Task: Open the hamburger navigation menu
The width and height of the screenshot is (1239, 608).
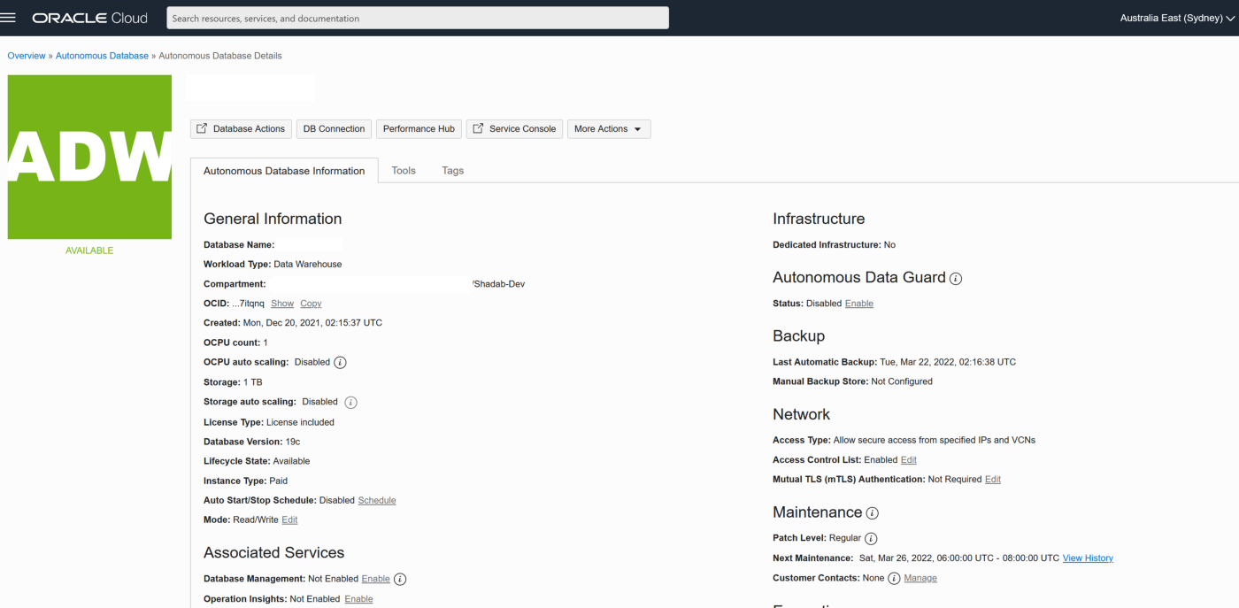Action: pyautogui.click(x=9, y=18)
